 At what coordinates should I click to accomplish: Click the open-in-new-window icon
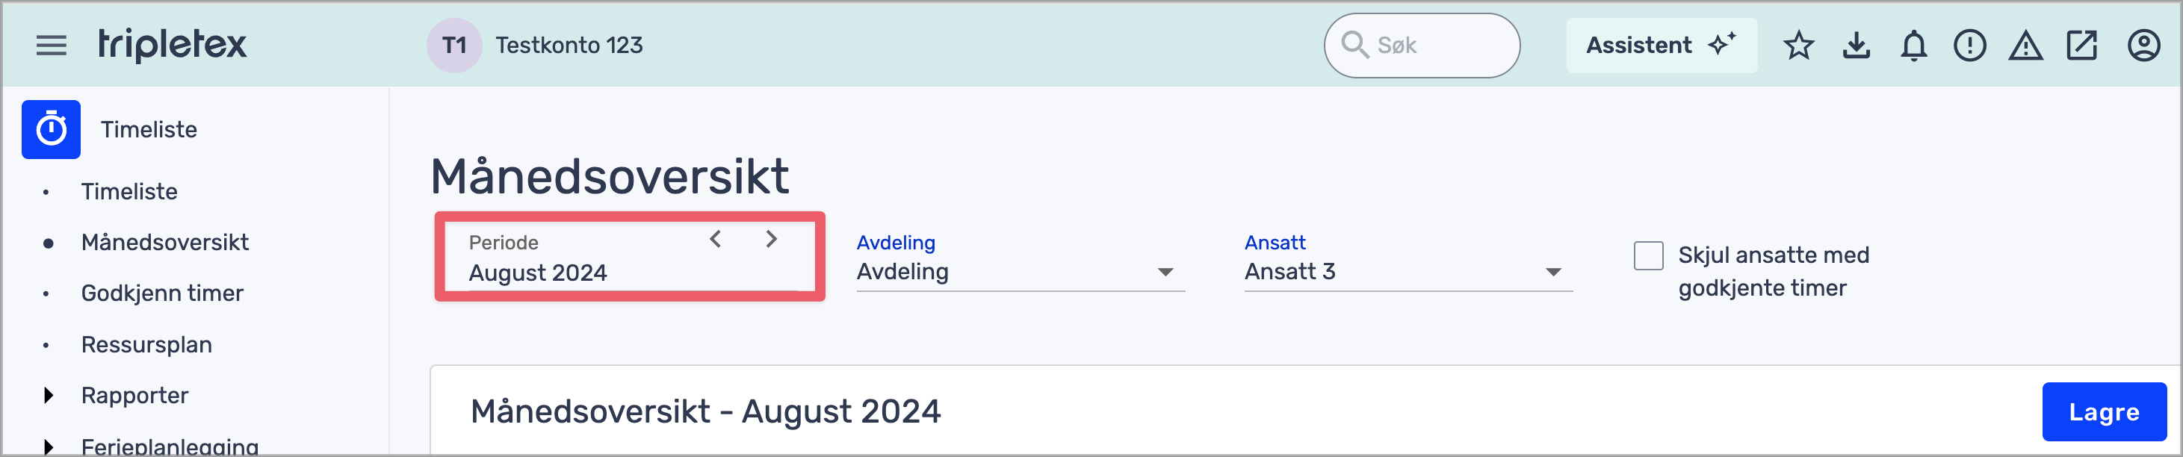click(x=2081, y=46)
